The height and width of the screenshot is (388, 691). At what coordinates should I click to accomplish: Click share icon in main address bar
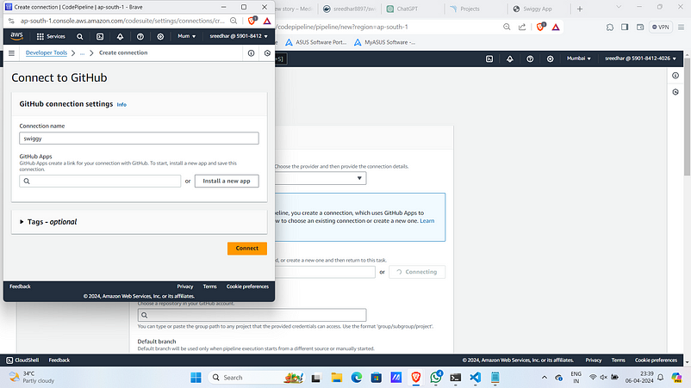click(x=522, y=27)
